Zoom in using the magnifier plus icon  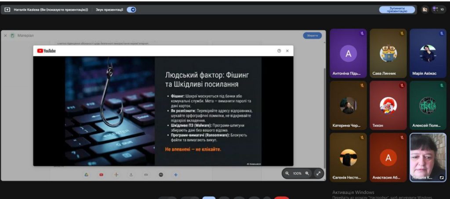[x=307, y=174]
